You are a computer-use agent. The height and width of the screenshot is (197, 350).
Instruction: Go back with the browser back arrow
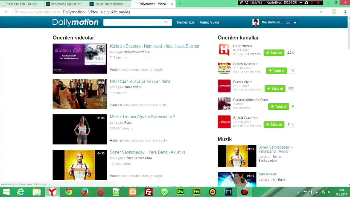(x=6, y=12)
